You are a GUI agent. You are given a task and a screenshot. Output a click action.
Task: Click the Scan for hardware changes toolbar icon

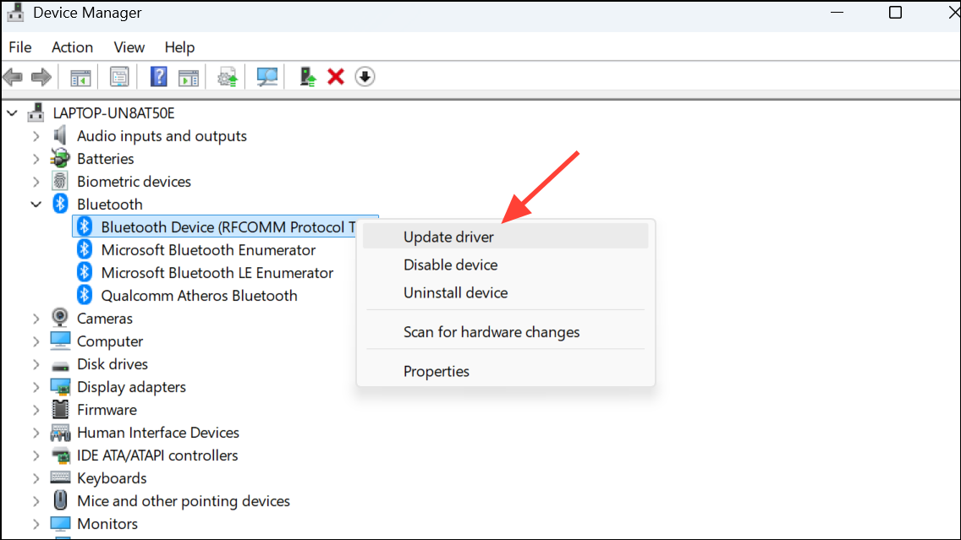[x=266, y=76]
